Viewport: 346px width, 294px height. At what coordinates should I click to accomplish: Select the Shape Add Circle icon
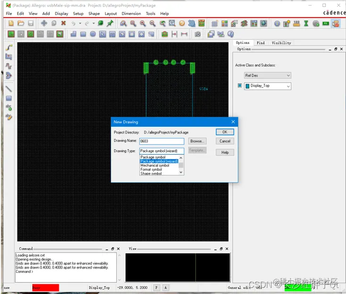pos(93,34)
